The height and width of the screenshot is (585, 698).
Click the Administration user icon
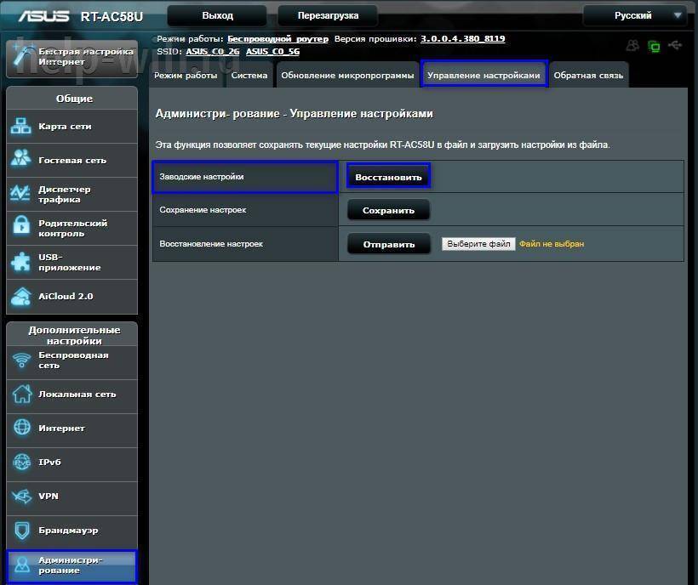21,565
